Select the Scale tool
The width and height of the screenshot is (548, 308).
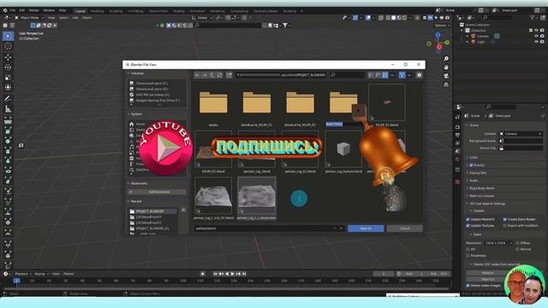pyautogui.click(x=8, y=77)
